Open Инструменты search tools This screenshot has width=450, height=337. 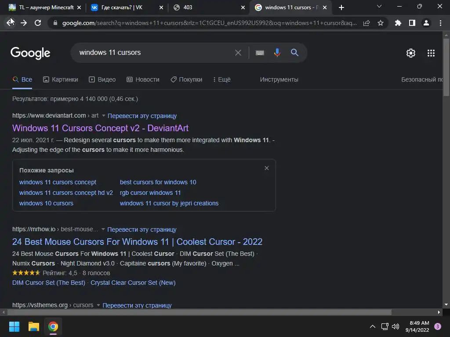279,80
